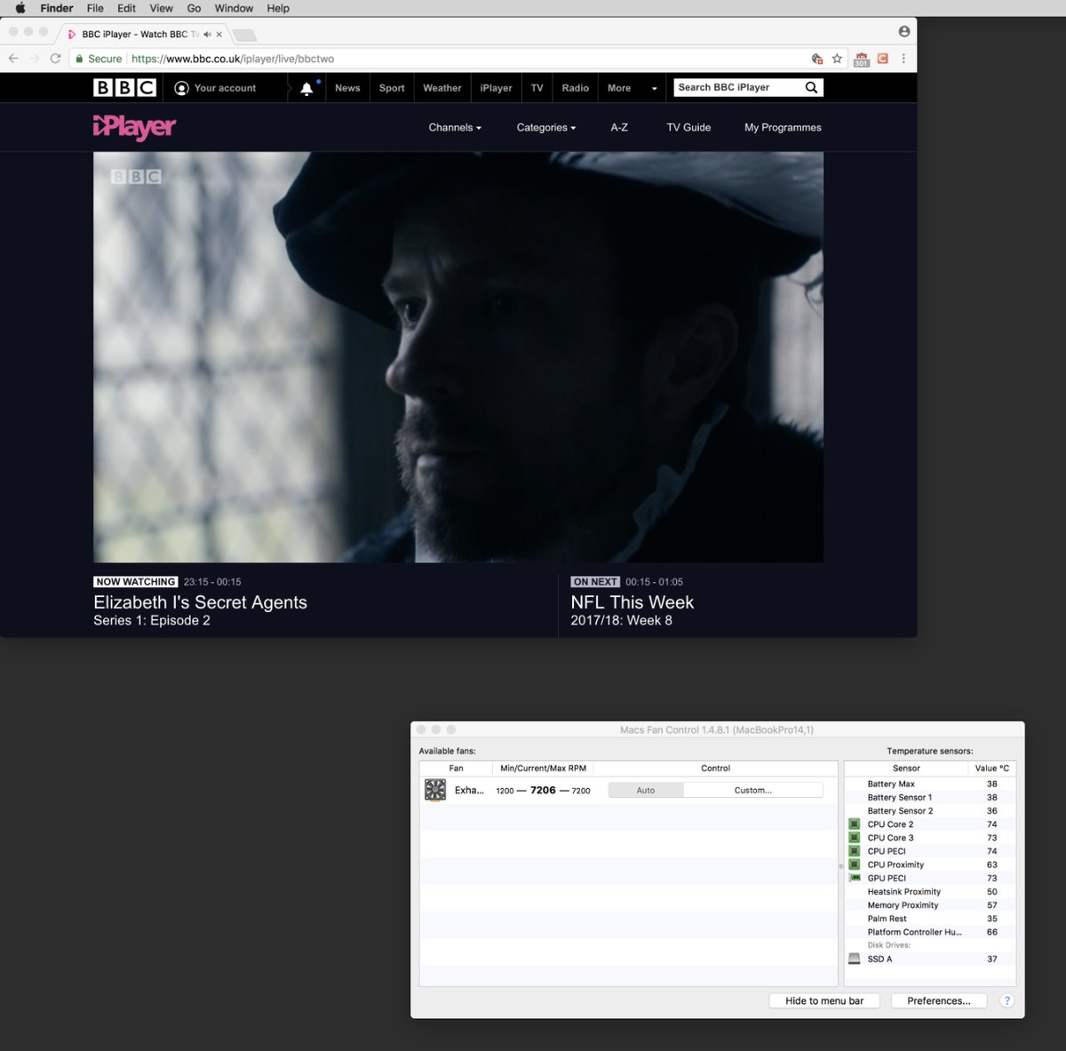The image size is (1066, 1051).
Task: Open the View menu
Action: click(162, 8)
